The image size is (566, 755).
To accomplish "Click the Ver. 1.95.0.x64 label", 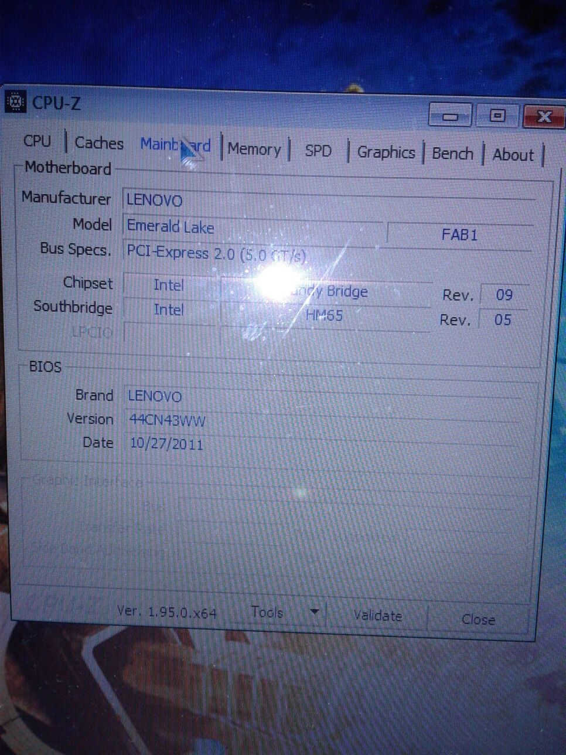I will pos(167,612).
